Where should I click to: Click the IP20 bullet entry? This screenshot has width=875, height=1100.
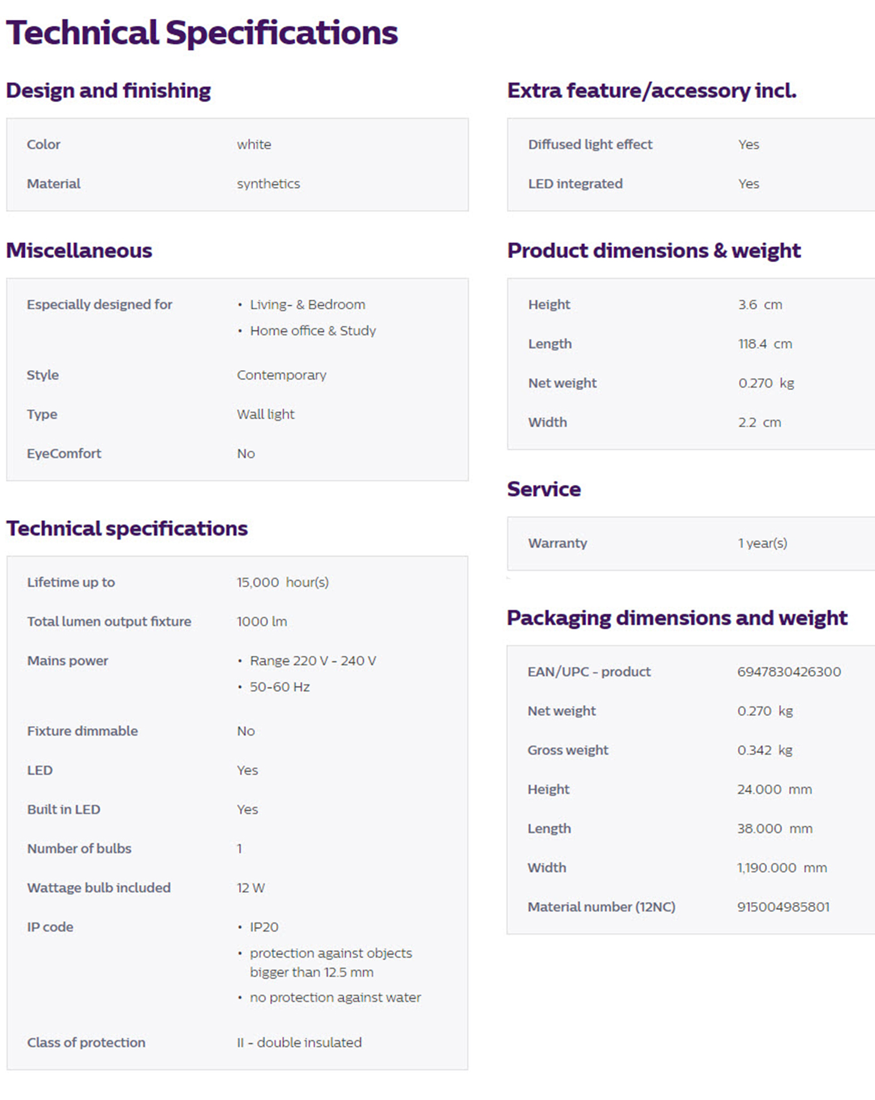264,927
